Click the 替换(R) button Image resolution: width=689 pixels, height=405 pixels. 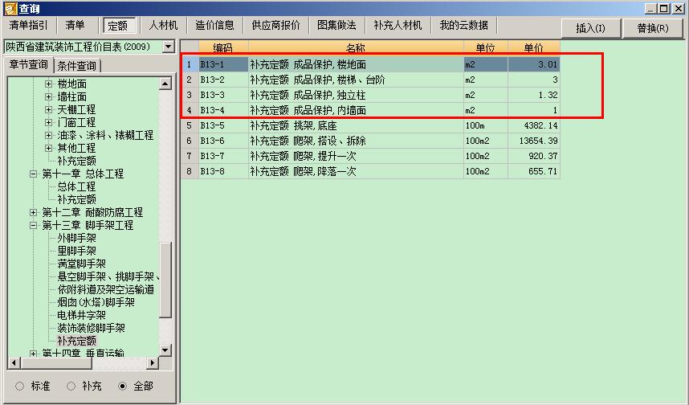pos(653,29)
